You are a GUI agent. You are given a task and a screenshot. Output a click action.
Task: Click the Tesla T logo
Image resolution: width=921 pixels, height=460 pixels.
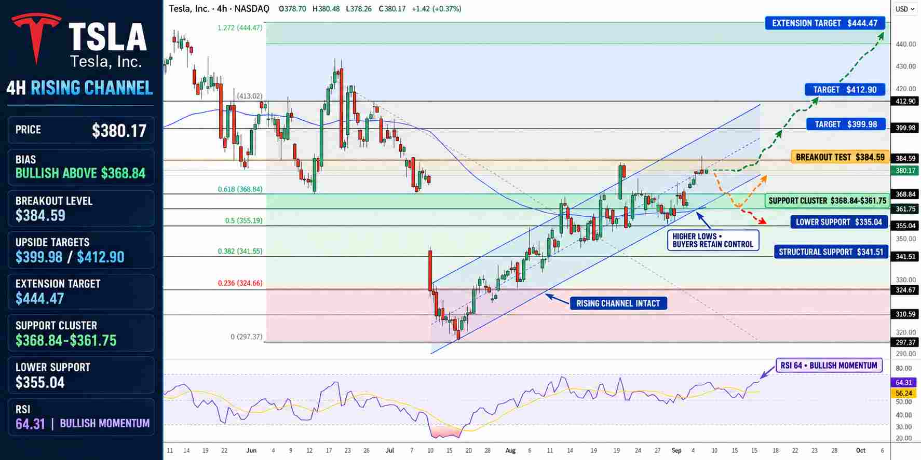click(36, 39)
